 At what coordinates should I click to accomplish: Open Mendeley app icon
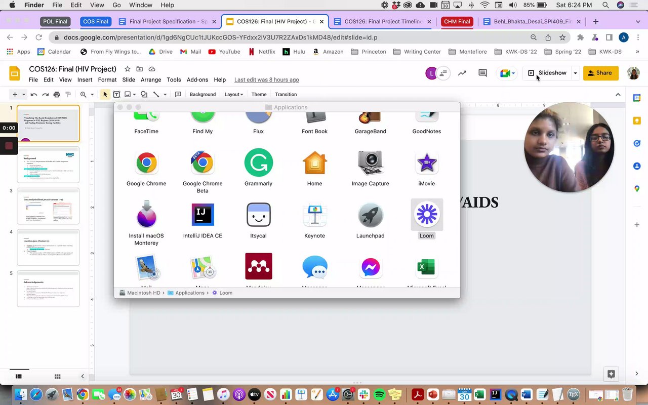coord(258,266)
